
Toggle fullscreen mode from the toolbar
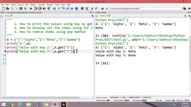[x=87, y=9]
